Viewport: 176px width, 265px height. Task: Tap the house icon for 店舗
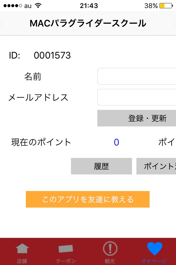coord(22,248)
